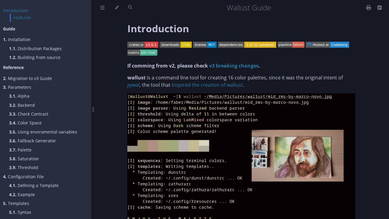The width and height of the screenshot is (389, 219).
Task: Click the print book icon
Action: [369, 8]
